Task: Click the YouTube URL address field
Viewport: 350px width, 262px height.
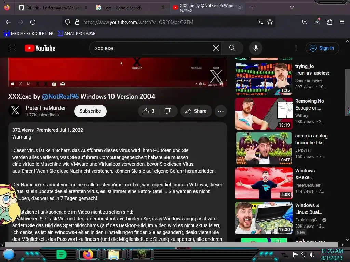Action: click(x=169, y=22)
